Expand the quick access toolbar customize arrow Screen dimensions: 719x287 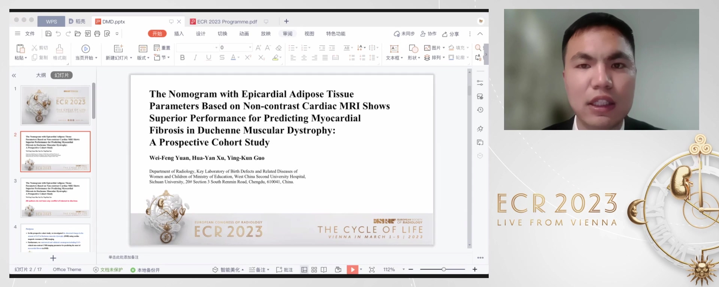click(117, 34)
